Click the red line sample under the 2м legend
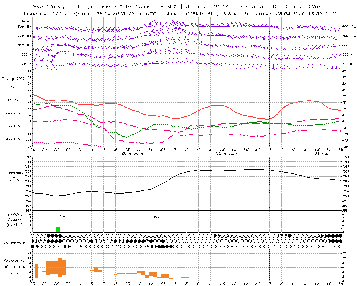This screenshot has height=286, width=357. click(13, 90)
